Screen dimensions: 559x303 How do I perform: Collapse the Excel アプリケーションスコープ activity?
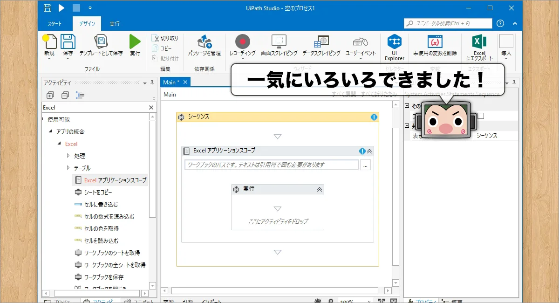pyautogui.click(x=369, y=151)
